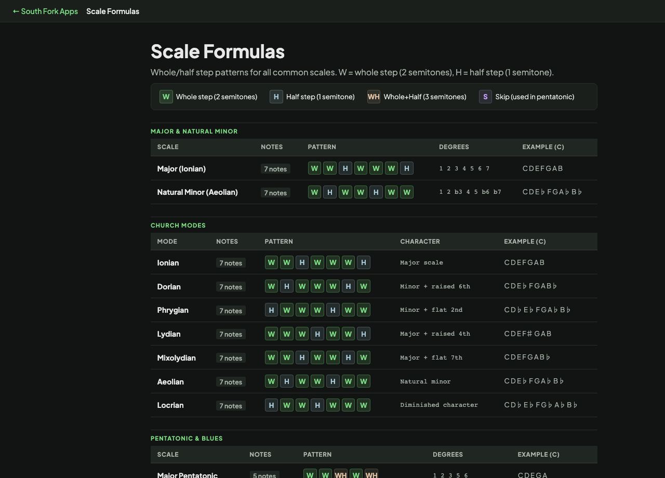Click the Major & Natural Minor section heading
The height and width of the screenshot is (478, 665).
point(194,131)
